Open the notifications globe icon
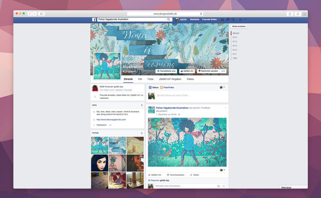This screenshot has height=198, width=321. click(233, 19)
